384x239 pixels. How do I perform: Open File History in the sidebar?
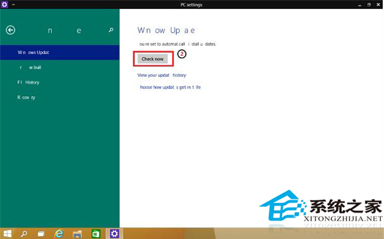tap(60, 83)
